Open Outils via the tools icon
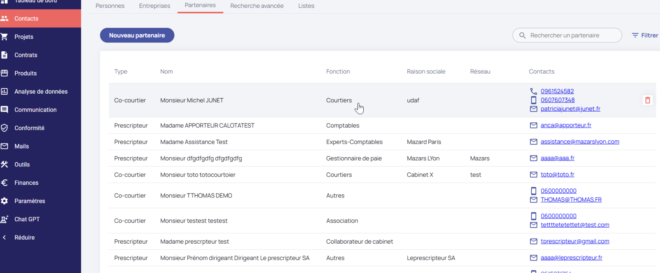Viewport: 660px width, 273px height. [5, 165]
